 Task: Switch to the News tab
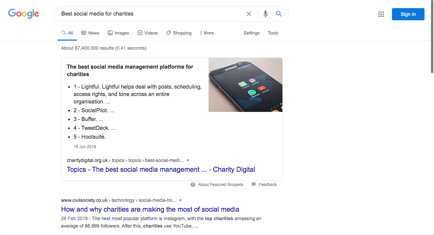tap(90, 33)
